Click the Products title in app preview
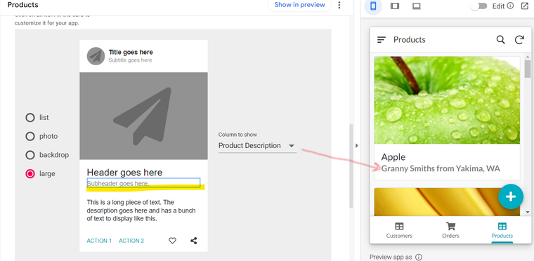 (410, 40)
